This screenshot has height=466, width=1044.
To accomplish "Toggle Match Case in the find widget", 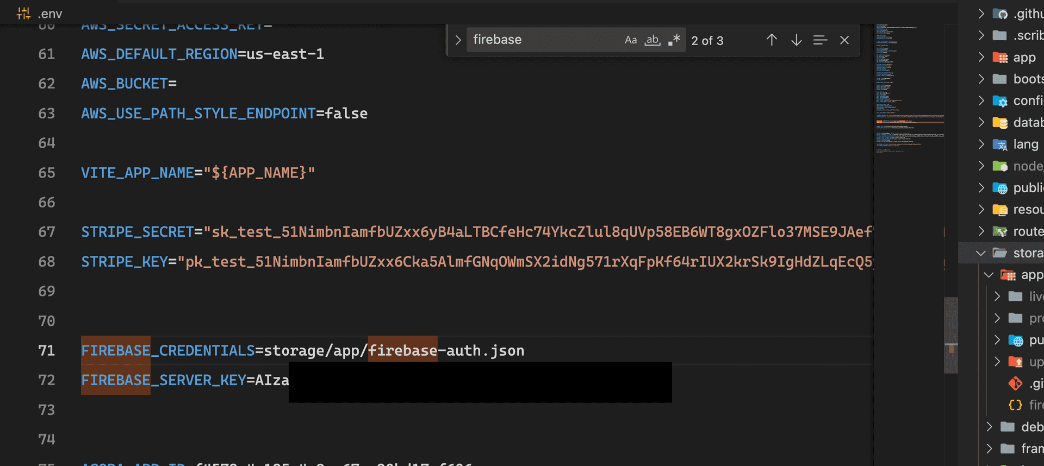I will [630, 40].
